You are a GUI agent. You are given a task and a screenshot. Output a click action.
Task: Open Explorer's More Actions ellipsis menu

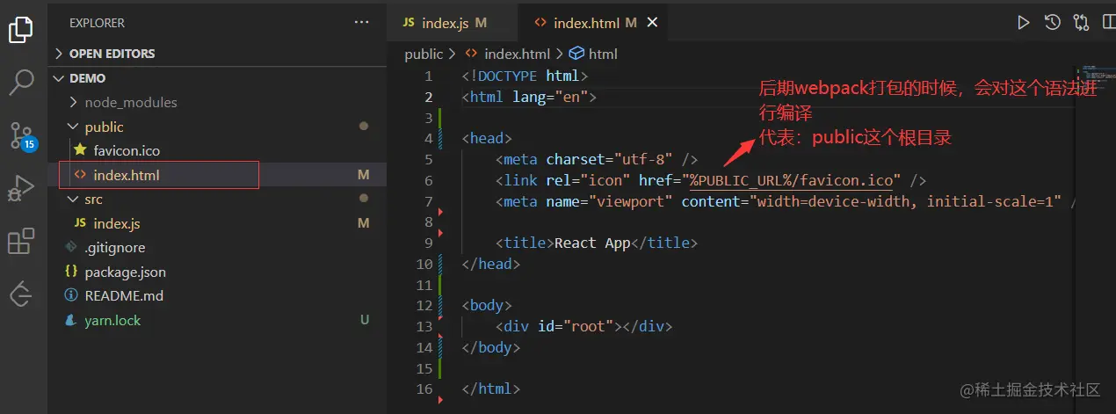(362, 22)
